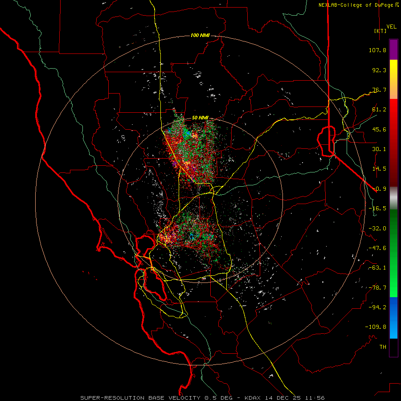The height and width of the screenshot is (401, 401).
Task: Click the purple segment of the color bar
Action: [393, 49]
